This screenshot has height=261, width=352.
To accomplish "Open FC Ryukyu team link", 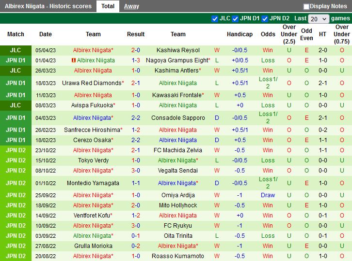I will click(178, 226).
